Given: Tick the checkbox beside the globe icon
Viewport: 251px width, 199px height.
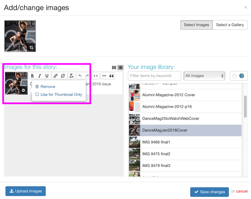Looking at the screenshot, I should click(234, 76).
